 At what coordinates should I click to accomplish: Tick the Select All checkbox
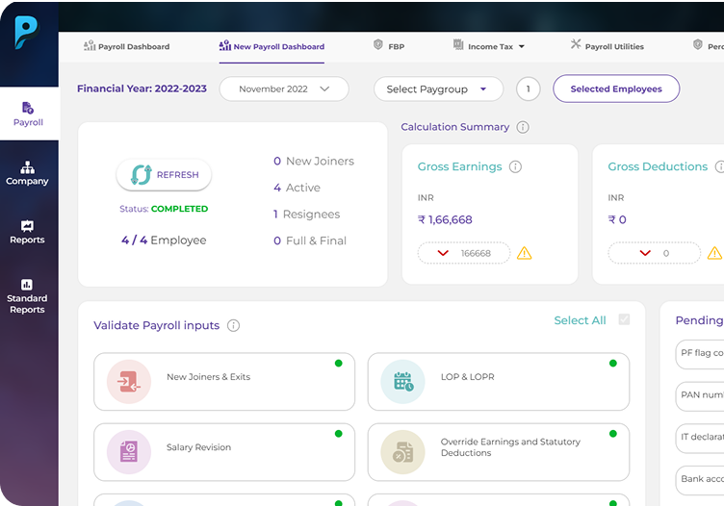[x=624, y=319]
